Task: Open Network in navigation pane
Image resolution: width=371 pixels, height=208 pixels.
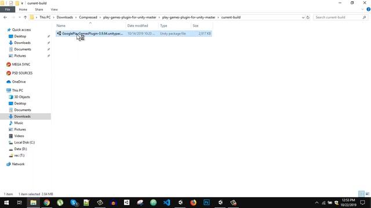Action: [x=18, y=164]
